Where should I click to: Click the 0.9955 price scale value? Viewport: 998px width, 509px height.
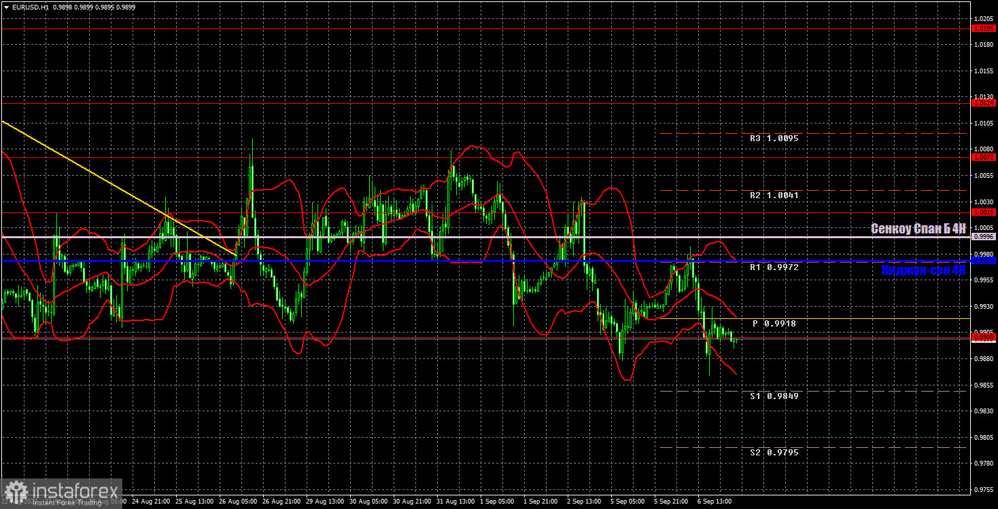983,280
